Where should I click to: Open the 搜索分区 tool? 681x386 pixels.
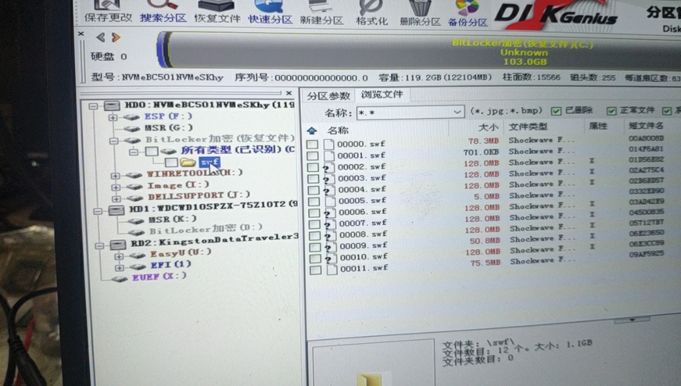(x=163, y=11)
